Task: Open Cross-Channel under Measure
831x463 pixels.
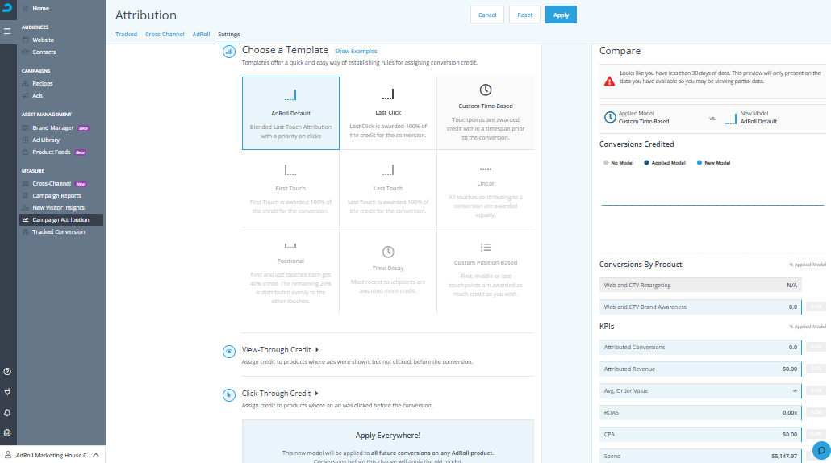Action: pyautogui.click(x=52, y=183)
